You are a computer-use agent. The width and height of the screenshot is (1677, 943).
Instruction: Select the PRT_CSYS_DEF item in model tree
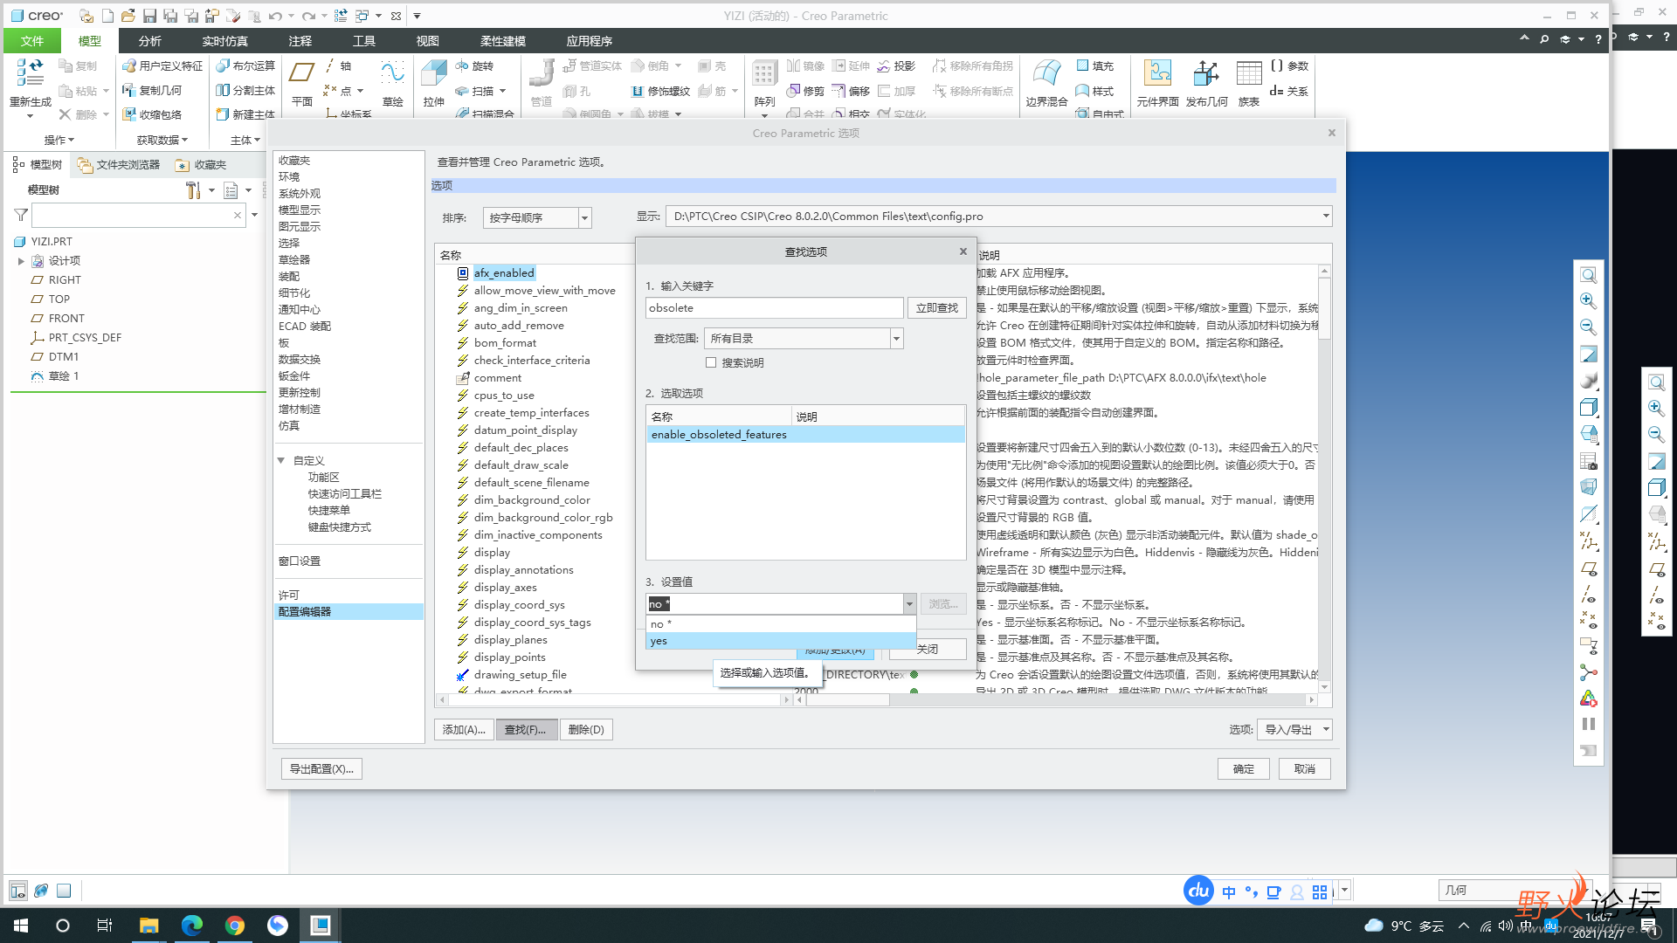click(85, 338)
